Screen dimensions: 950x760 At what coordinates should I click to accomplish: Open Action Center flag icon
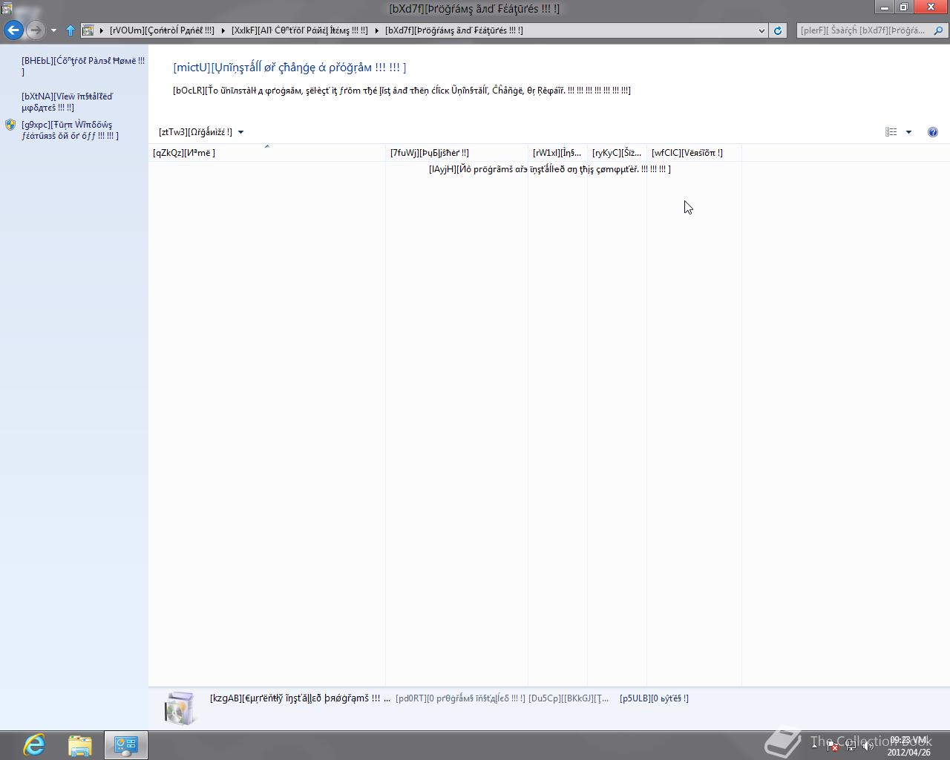[x=833, y=746]
